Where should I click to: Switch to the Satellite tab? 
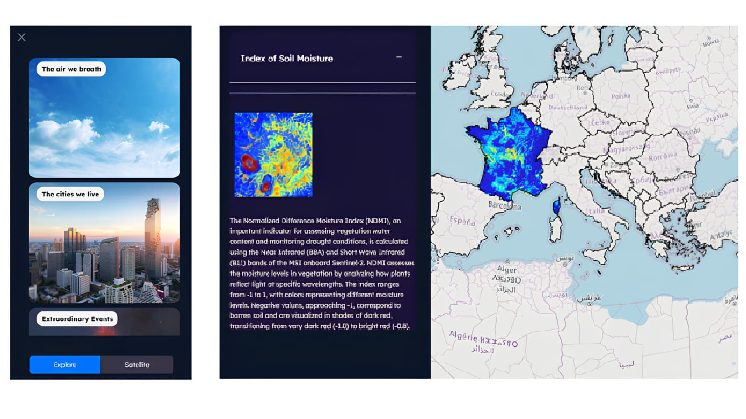(137, 365)
